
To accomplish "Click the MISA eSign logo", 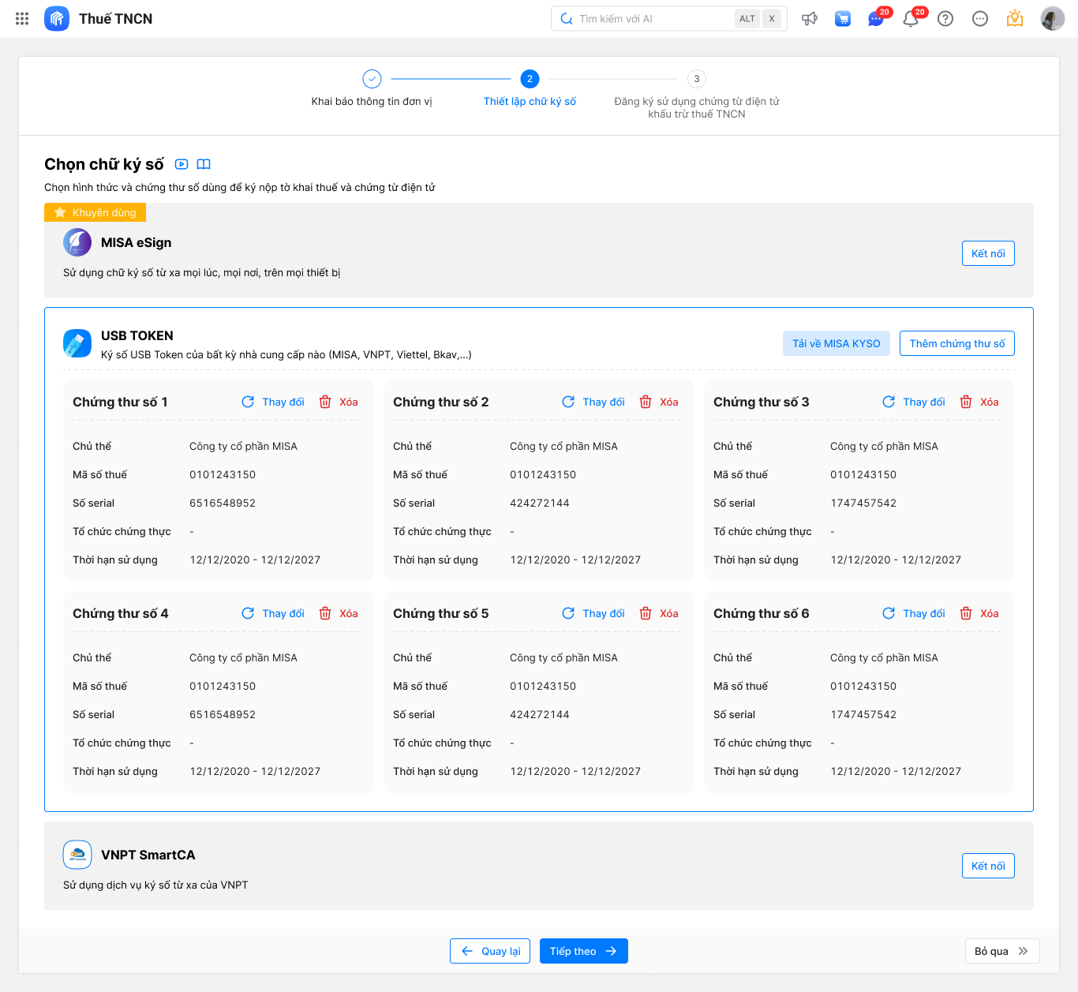I will [77, 242].
